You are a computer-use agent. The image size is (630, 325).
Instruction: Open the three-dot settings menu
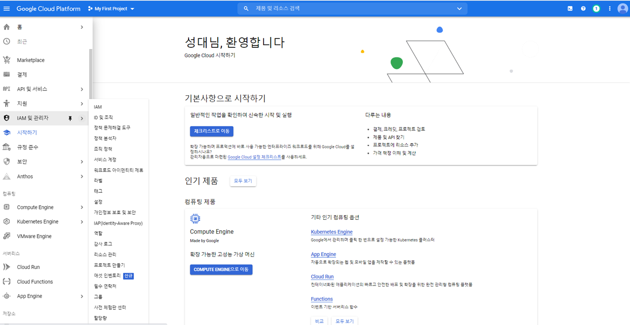tap(610, 9)
